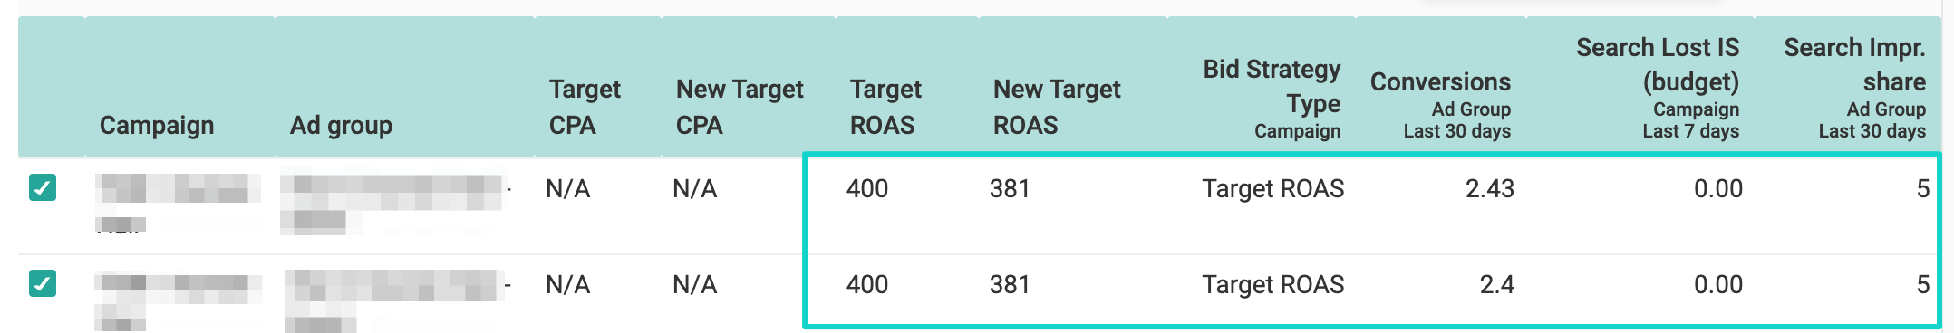The height and width of the screenshot is (333, 1954).
Task: Select first row New Target ROAS 381
Action: click(x=1010, y=188)
